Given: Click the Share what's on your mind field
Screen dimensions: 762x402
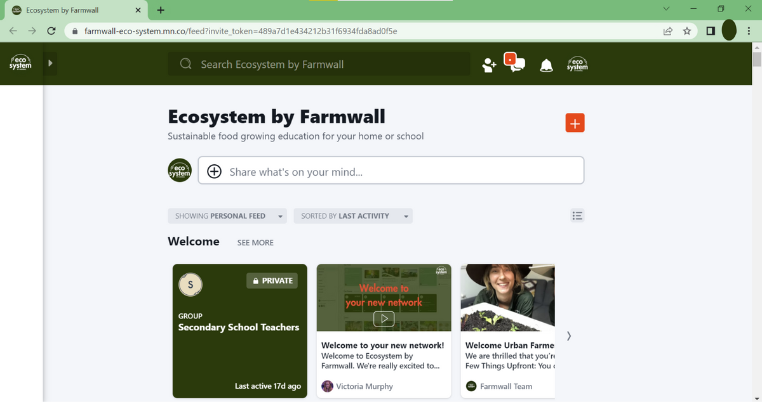Looking at the screenshot, I should tap(391, 171).
